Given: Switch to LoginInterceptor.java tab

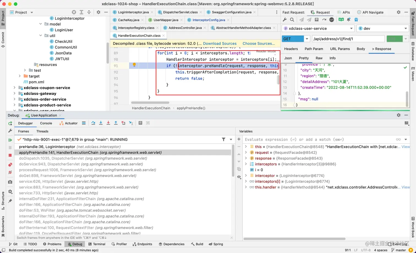Looking at the screenshot, I should [x=133, y=12].
